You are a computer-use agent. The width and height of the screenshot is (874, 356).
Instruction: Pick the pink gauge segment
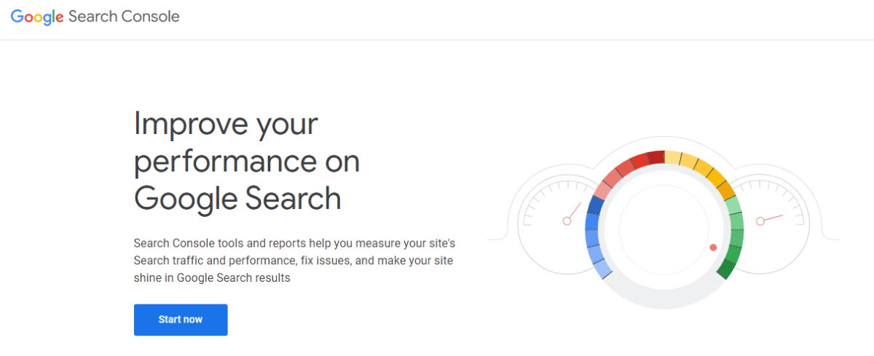603,190
